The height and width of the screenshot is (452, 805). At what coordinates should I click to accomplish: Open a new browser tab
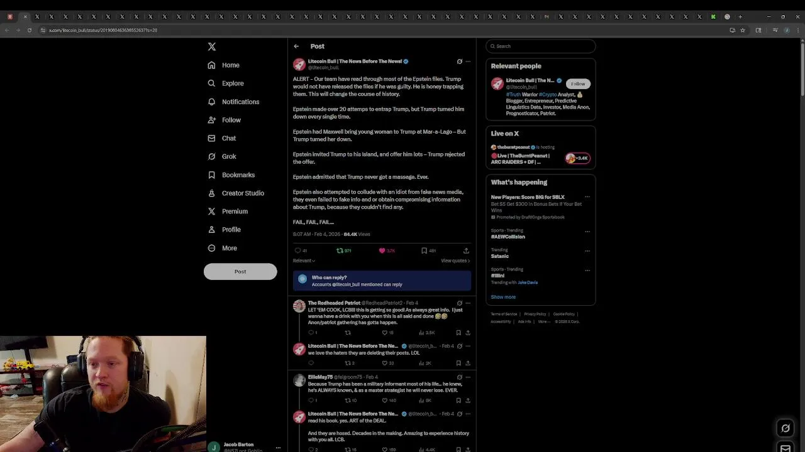[740, 17]
